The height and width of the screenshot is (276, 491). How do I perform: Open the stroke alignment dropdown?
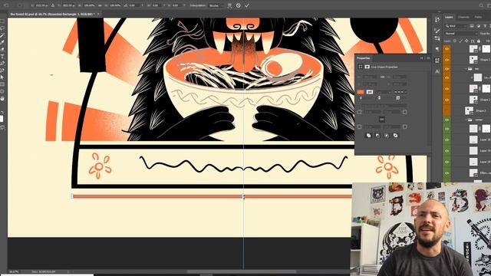[x=361, y=98]
